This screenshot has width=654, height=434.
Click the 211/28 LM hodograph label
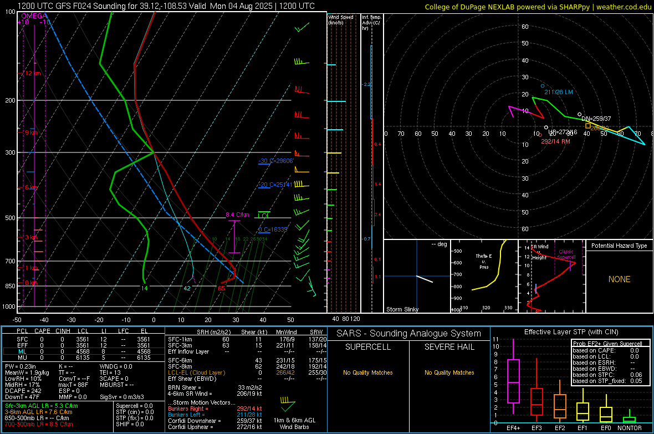(x=559, y=92)
